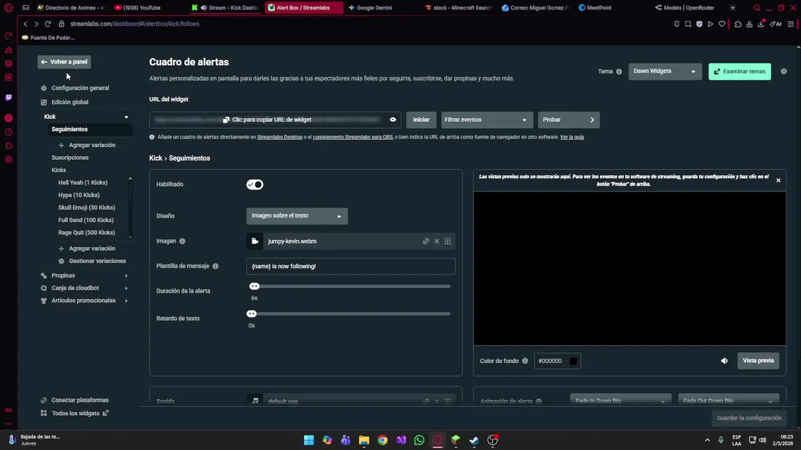This screenshot has height=450, width=801.
Task: Open the Opera downloads icon
Action: click(x=761, y=24)
